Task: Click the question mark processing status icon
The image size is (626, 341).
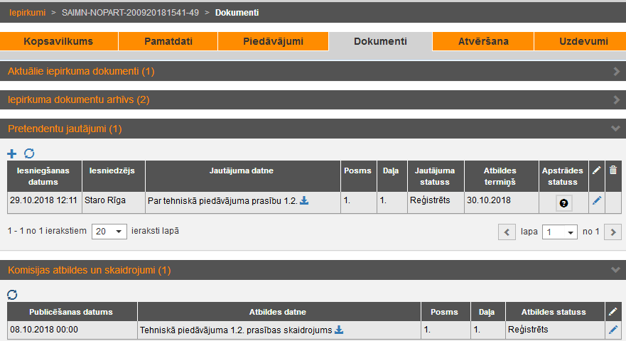Action: [x=563, y=202]
